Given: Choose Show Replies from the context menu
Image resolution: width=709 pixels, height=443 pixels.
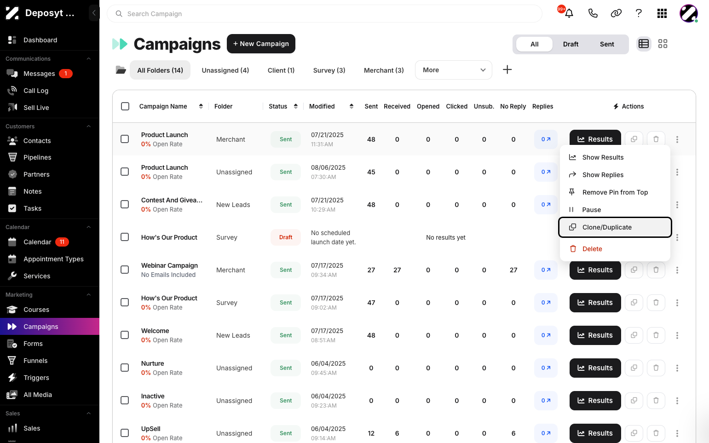Looking at the screenshot, I should click(615, 175).
